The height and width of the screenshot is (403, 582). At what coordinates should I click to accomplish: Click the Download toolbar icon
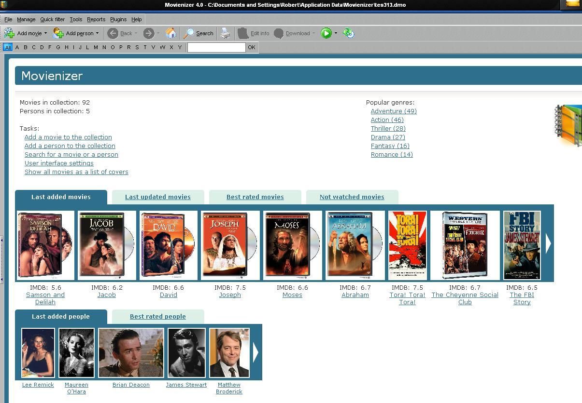[279, 33]
